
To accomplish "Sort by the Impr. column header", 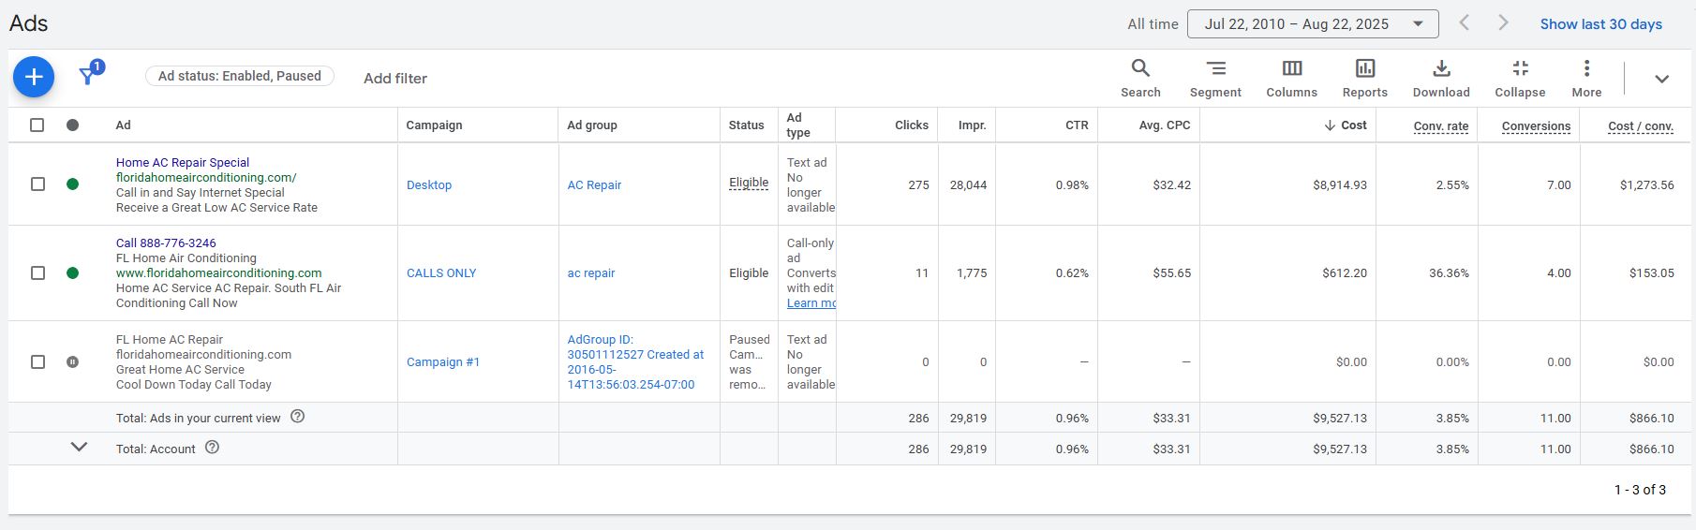I will click(973, 125).
